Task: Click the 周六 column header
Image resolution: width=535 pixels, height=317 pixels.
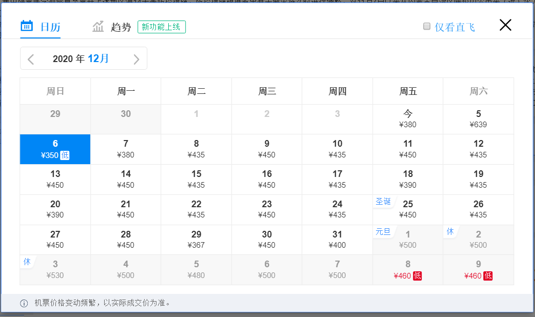Action: coord(479,91)
